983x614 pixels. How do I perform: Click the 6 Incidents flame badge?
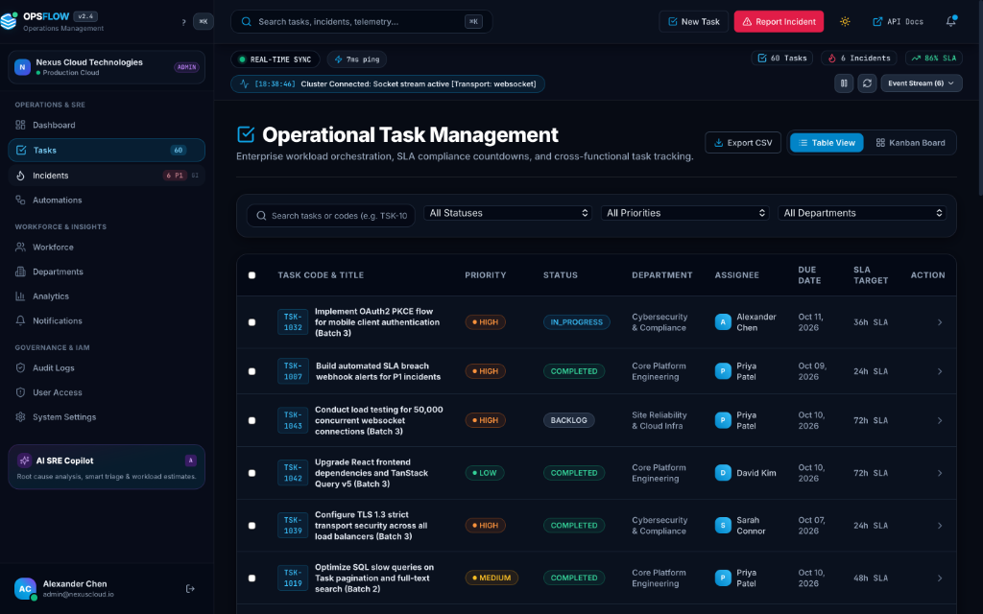tap(859, 59)
